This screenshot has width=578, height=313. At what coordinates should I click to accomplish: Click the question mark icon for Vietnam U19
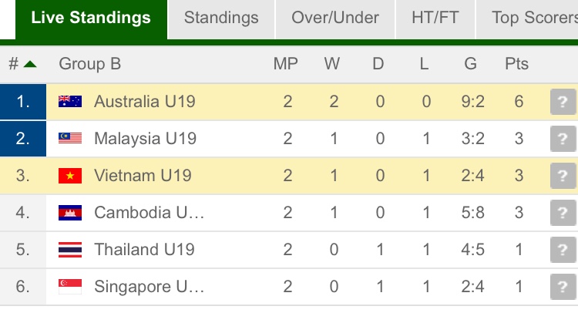tap(563, 176)
